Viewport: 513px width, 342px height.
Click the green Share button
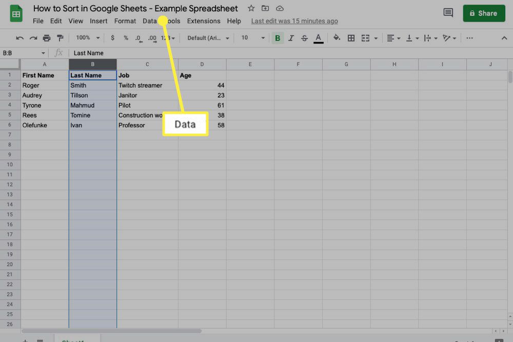click(x=484, y=13)
